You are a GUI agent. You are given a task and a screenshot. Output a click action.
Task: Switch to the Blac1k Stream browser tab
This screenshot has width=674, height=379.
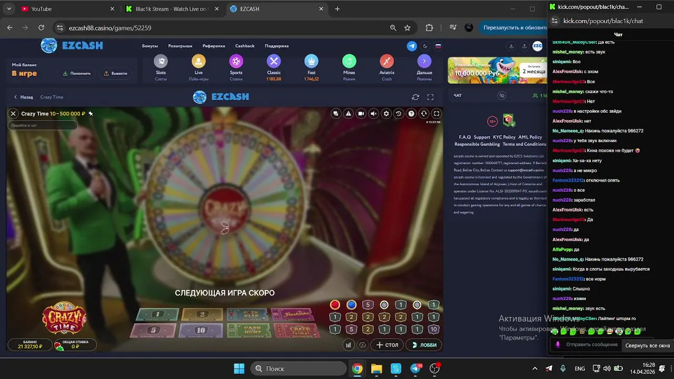click(x=171, y=9)
